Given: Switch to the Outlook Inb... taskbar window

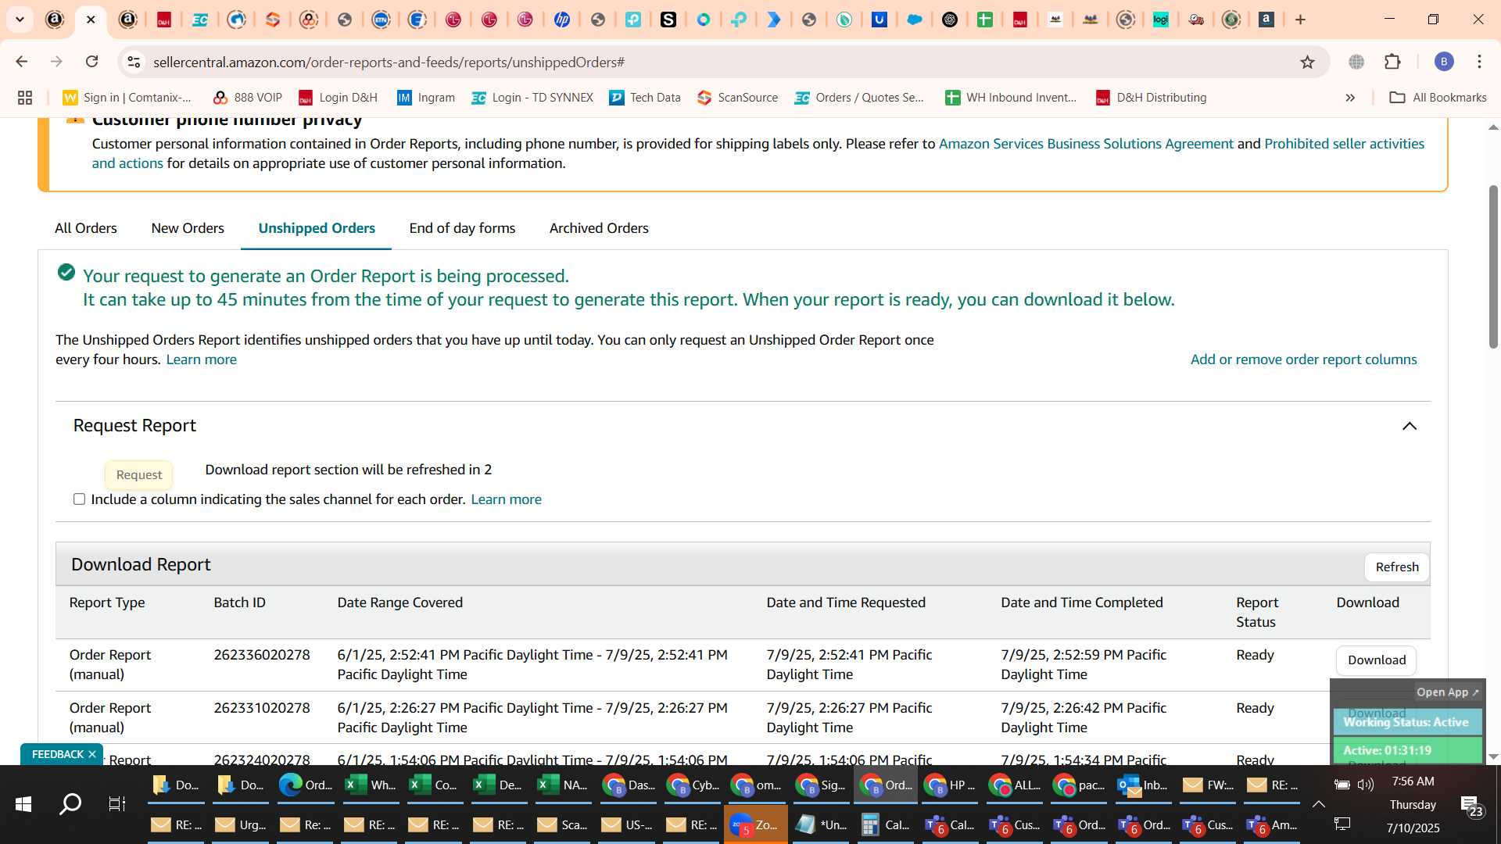Looking at the screenshot, I should tap(1142, 785).
